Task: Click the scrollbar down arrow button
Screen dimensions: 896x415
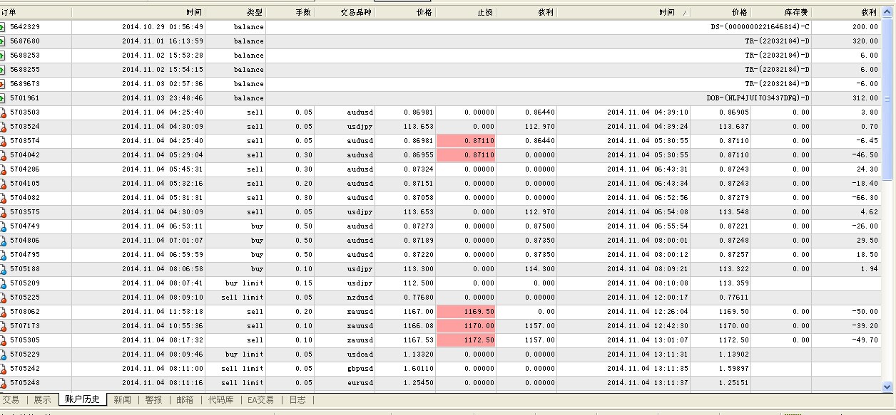Action: click(x=888, y=387)
